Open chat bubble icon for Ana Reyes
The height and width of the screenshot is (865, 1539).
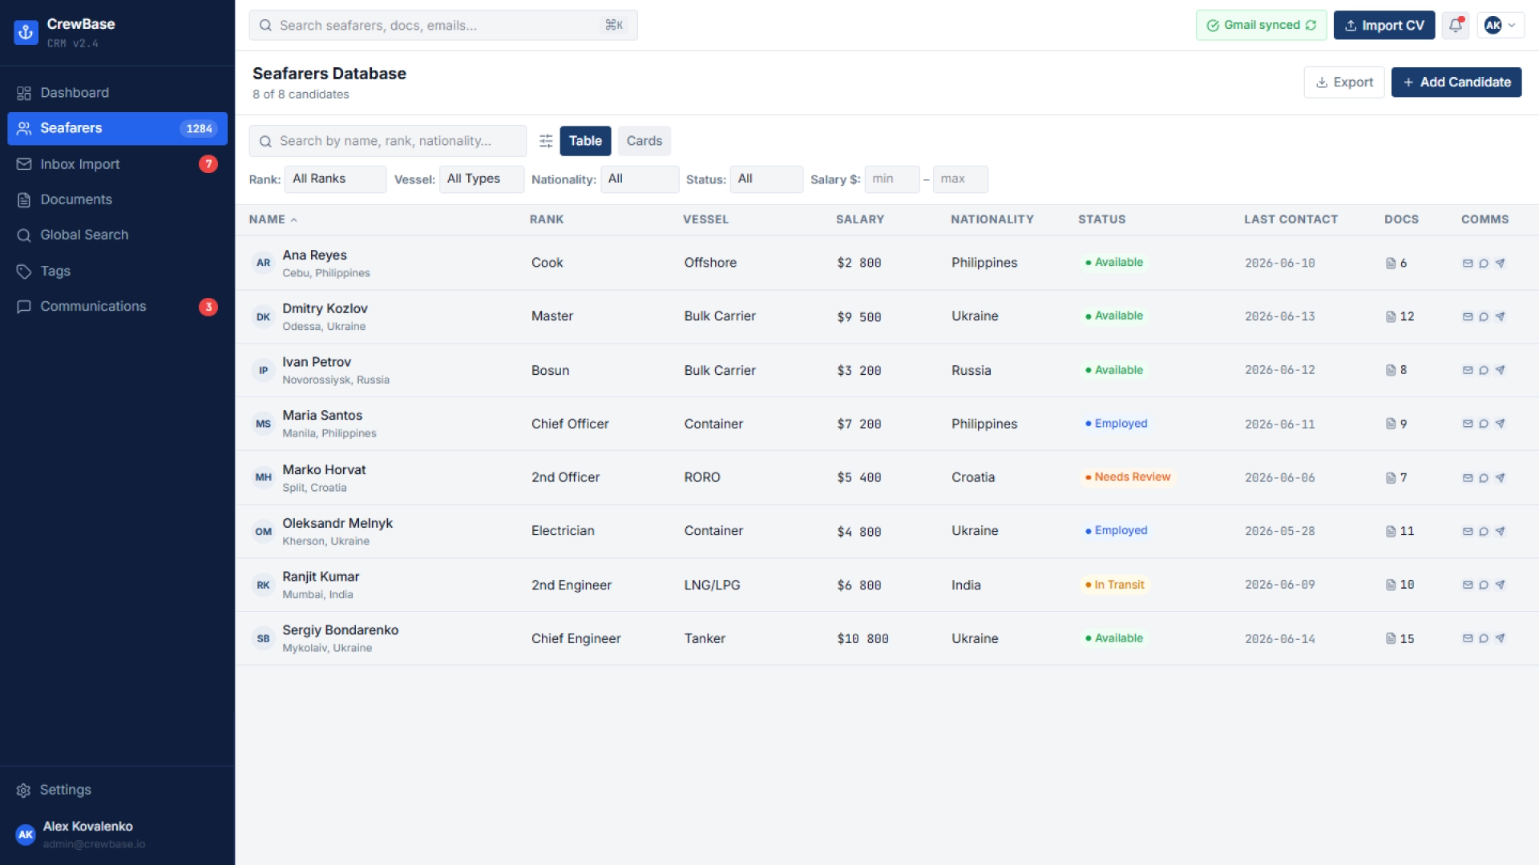pos(1484,263)
